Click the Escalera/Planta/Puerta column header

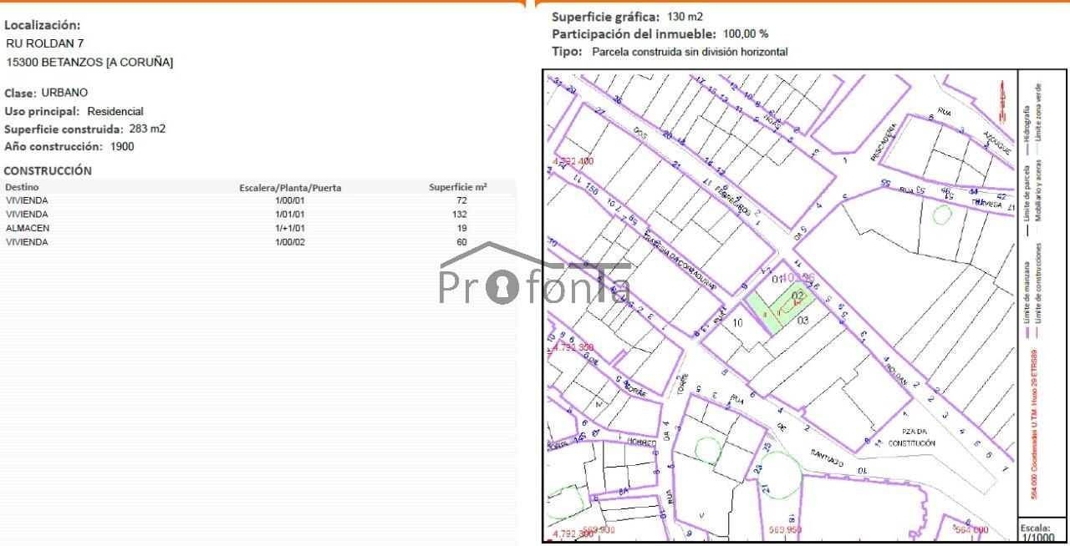pyautogui.click(x=290, y=188)
